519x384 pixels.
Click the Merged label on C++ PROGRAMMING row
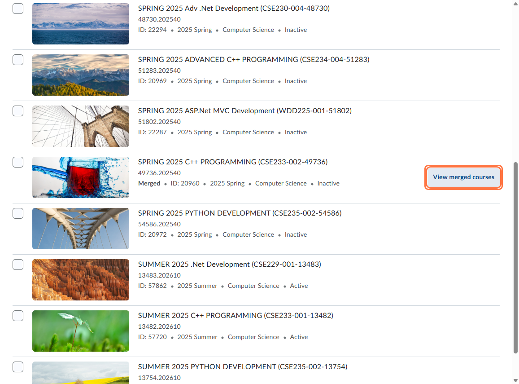149,184
